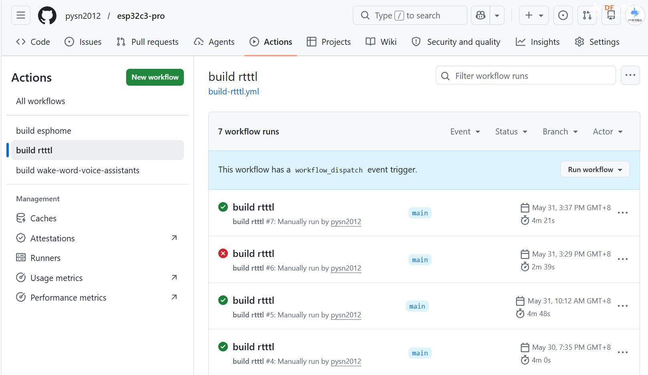Click pysn2012 link in run #6
The image size is (648, 375).
(346, 268)
